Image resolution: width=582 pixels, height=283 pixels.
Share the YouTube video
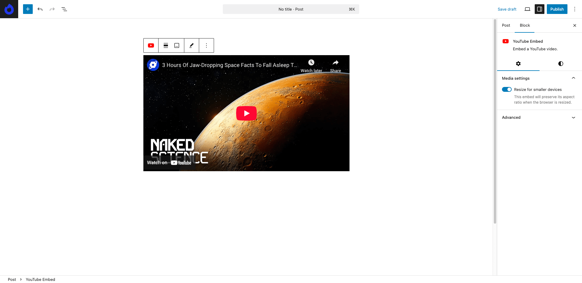336,66
